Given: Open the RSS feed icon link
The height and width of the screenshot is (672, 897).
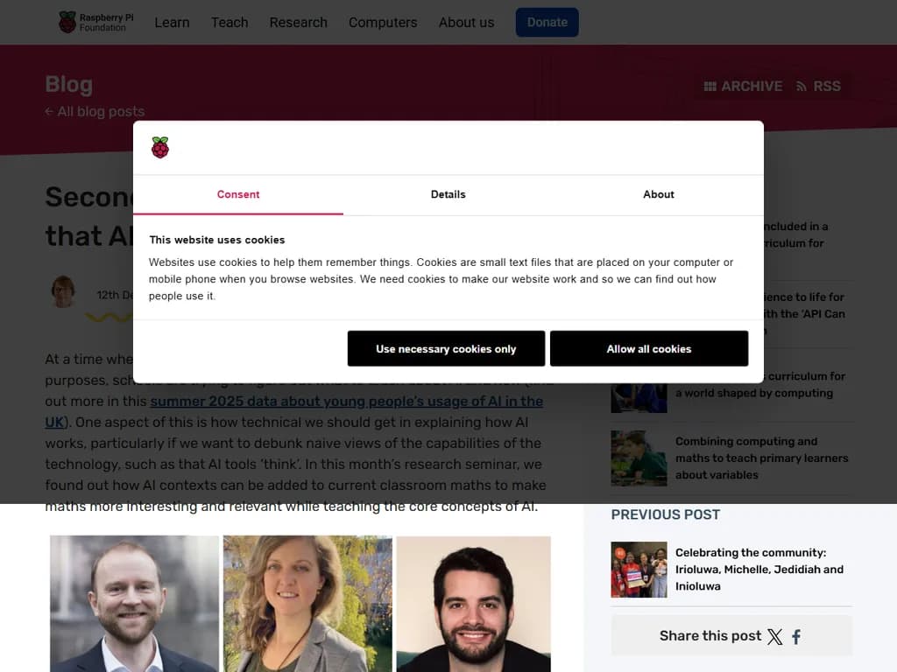Looking at the screenshot, I should (x=818, y=87).
